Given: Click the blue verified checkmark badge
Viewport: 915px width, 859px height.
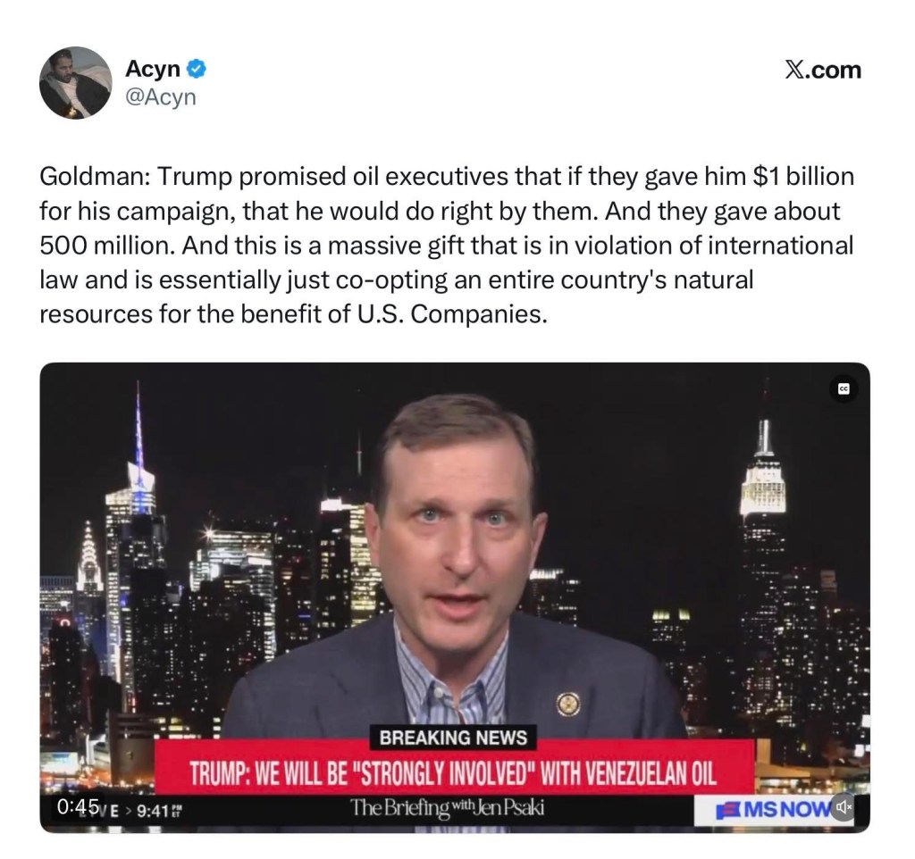Looking at the screenshot, I should 196,69.
